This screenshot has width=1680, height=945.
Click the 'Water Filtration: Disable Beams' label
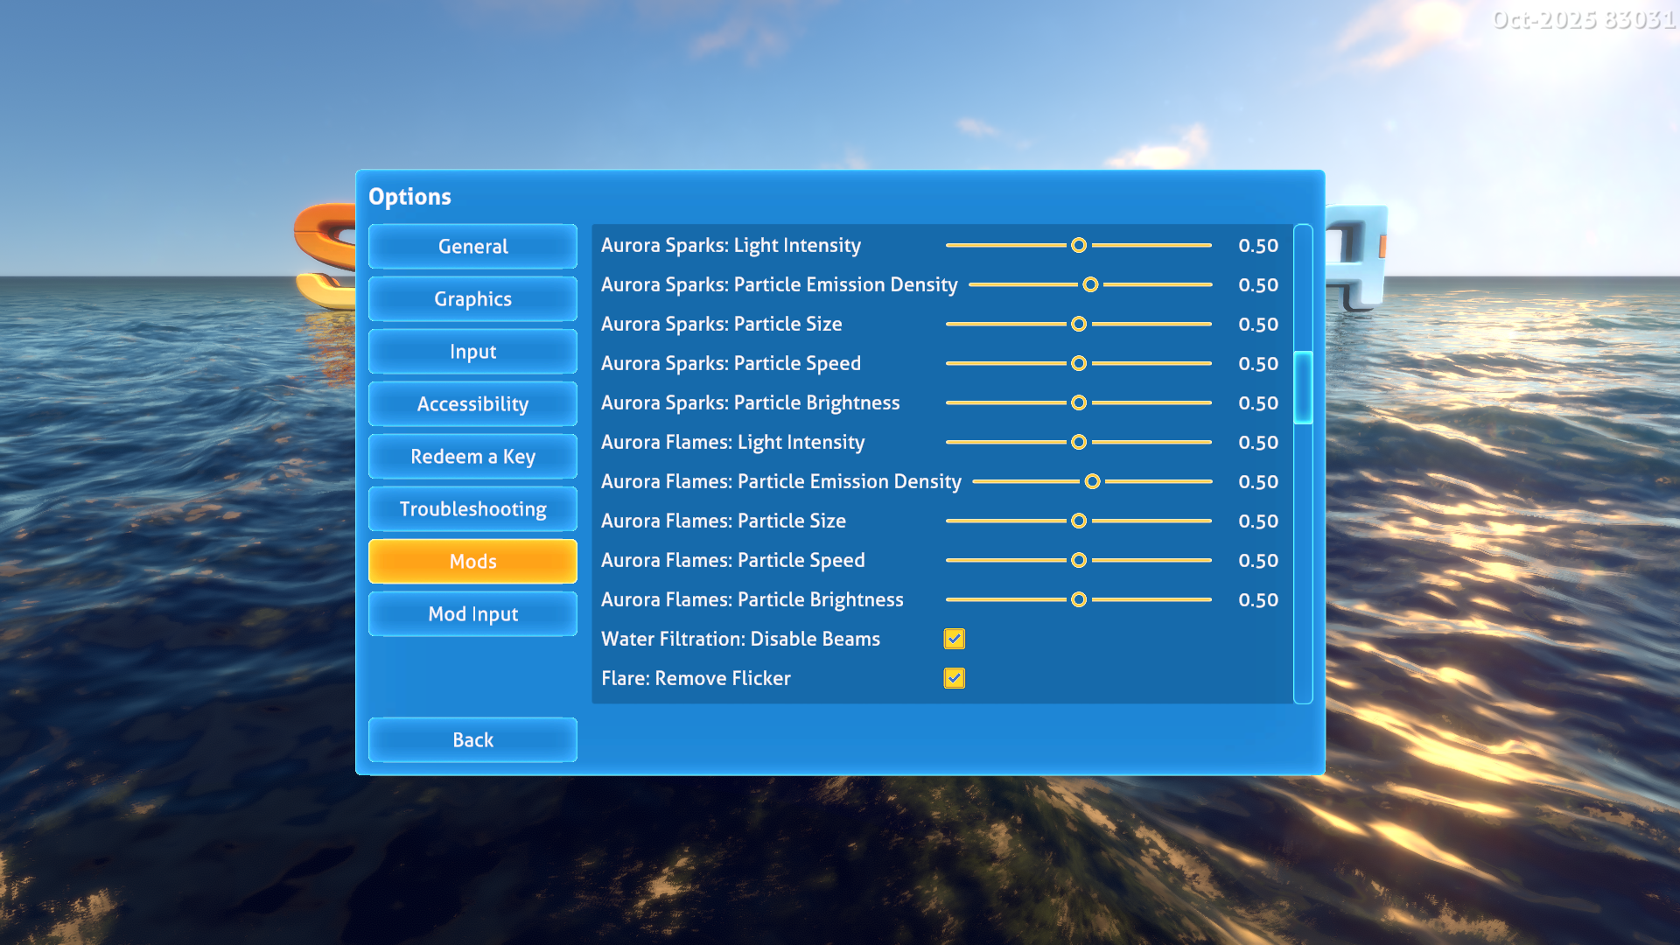click(x=740, y=639)
